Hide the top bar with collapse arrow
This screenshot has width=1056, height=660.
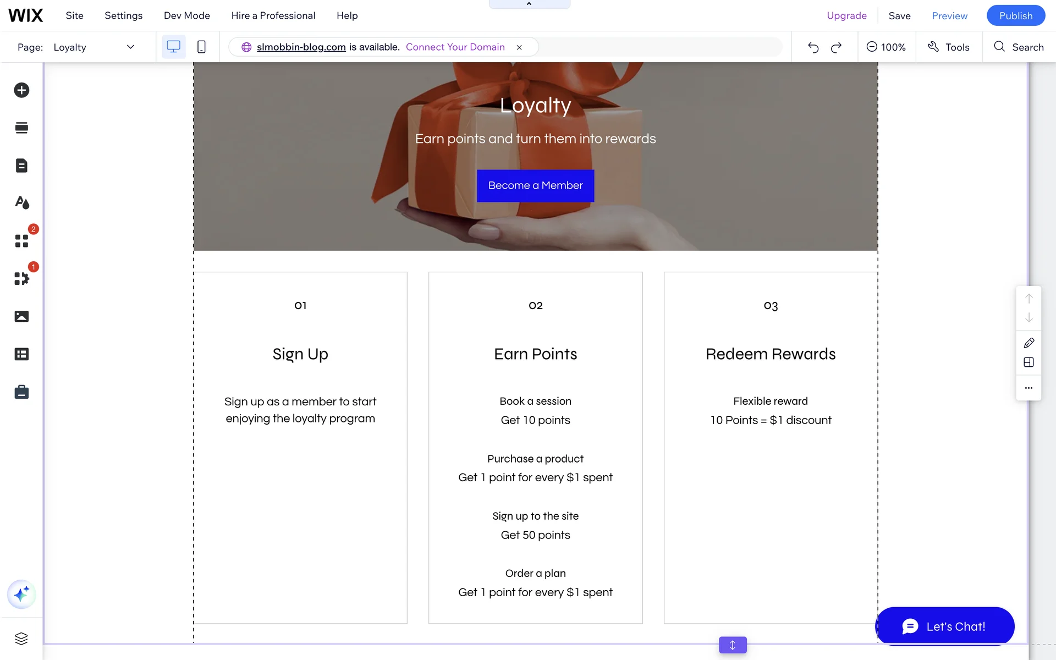point(529,4)
